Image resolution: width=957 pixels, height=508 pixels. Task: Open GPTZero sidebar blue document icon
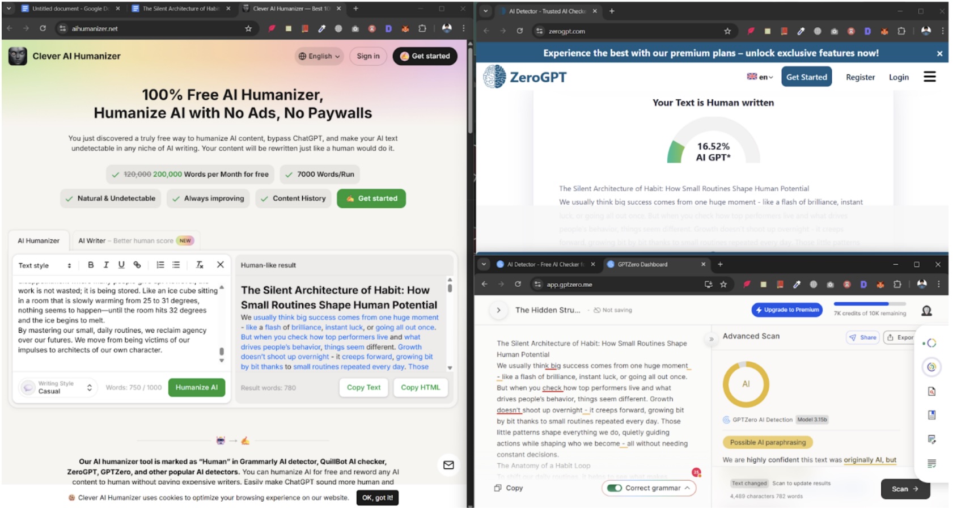(x=931, y=415)
